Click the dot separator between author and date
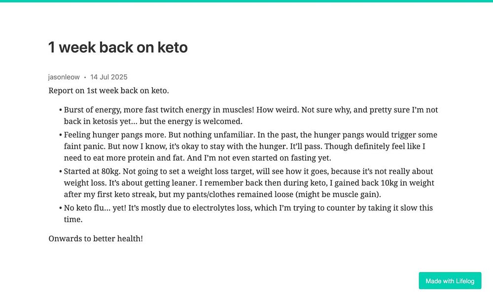Image resolution: width=493 pixels, height=299 pixels. pyautogui.click(x=85, y=77)
